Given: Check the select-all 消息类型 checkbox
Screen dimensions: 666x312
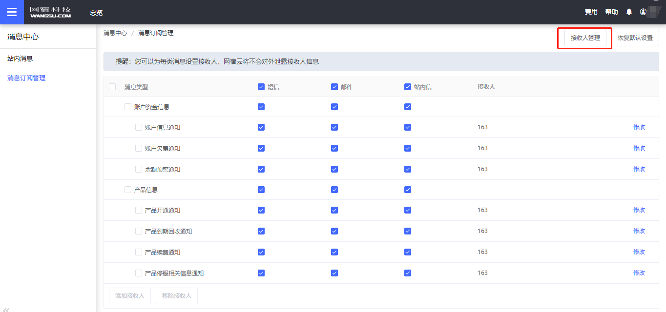Looking at the screenshot, I should (x=112, y=87).
